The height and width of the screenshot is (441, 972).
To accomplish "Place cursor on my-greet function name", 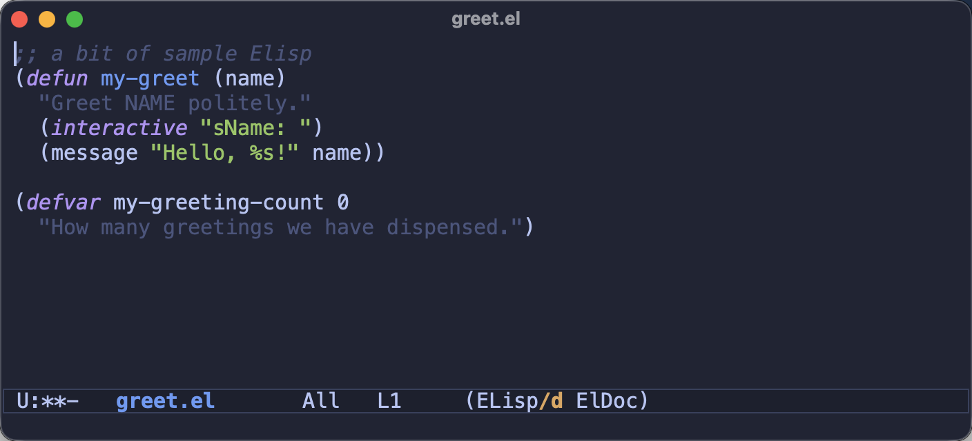I will [x=150, y=79].
